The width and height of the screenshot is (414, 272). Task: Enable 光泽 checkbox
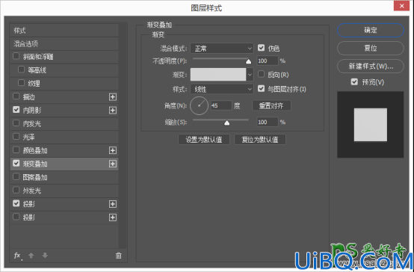tap(16, 137)
